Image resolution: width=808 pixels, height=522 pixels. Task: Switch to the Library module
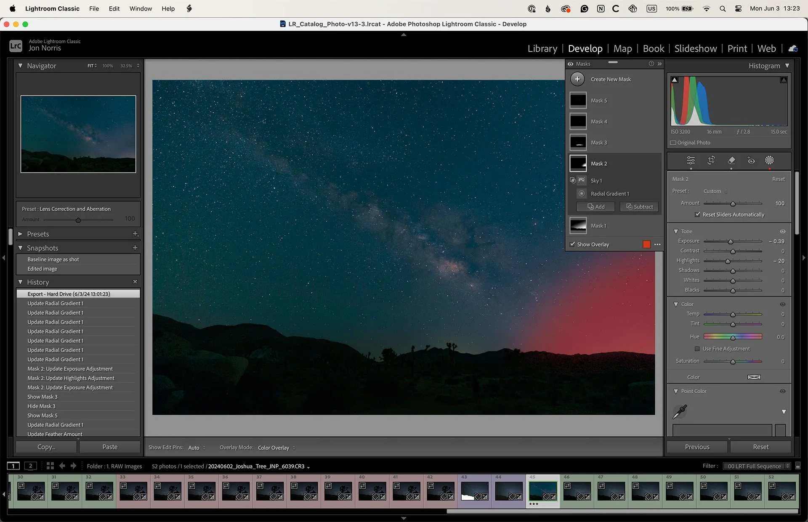coord(542,49)
